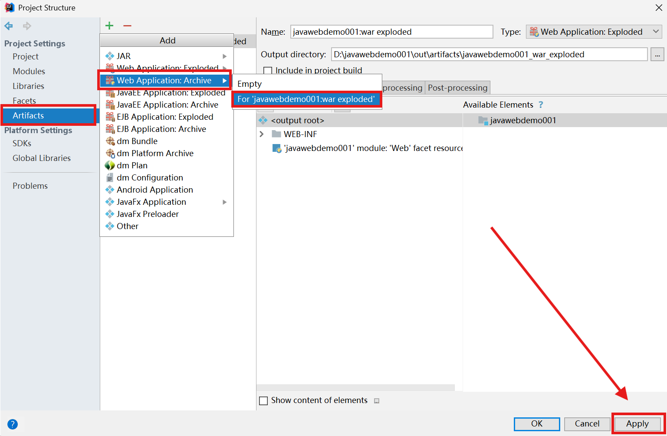Open Project in Project Settings
Image resolution: width=667 pixels, height=436 pixels.
(26, 56)
